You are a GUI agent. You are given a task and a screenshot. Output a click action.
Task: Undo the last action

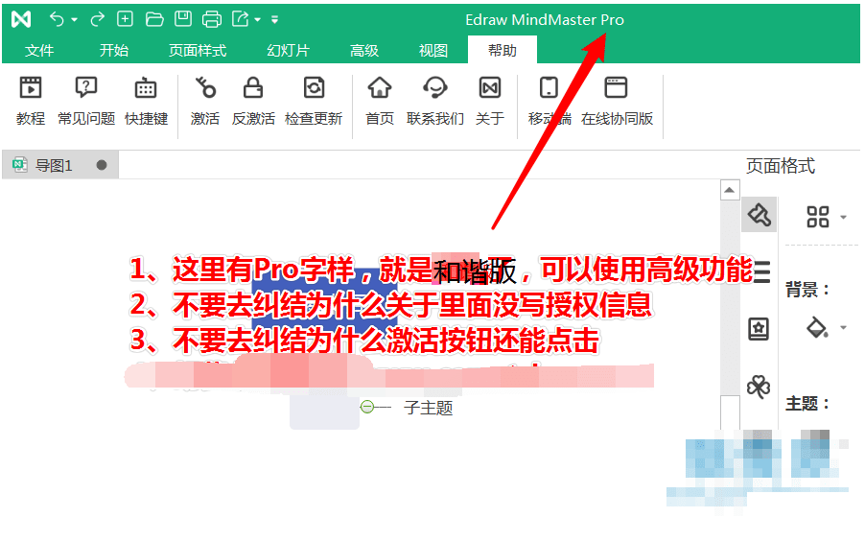tap(57, 19)
